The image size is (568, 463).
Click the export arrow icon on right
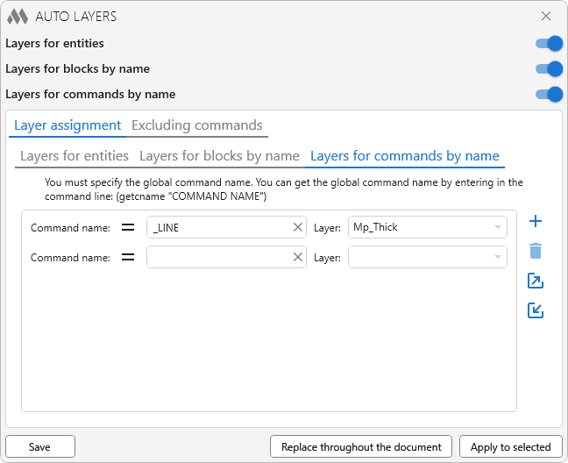[536, 281]
